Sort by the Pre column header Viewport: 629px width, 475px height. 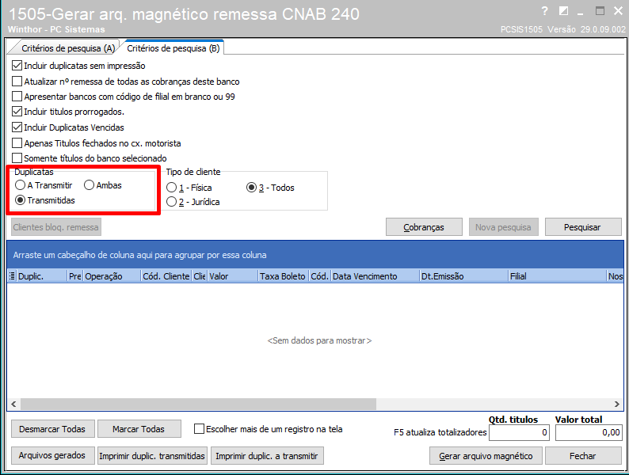click(x=75, y=276)
